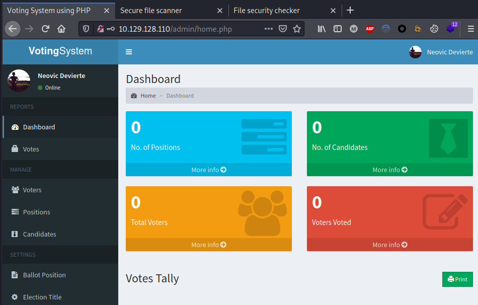Open the Neovic Devierte user dropdown
The width and height of the screenshot is (478, 305).
tap(441, 52)
